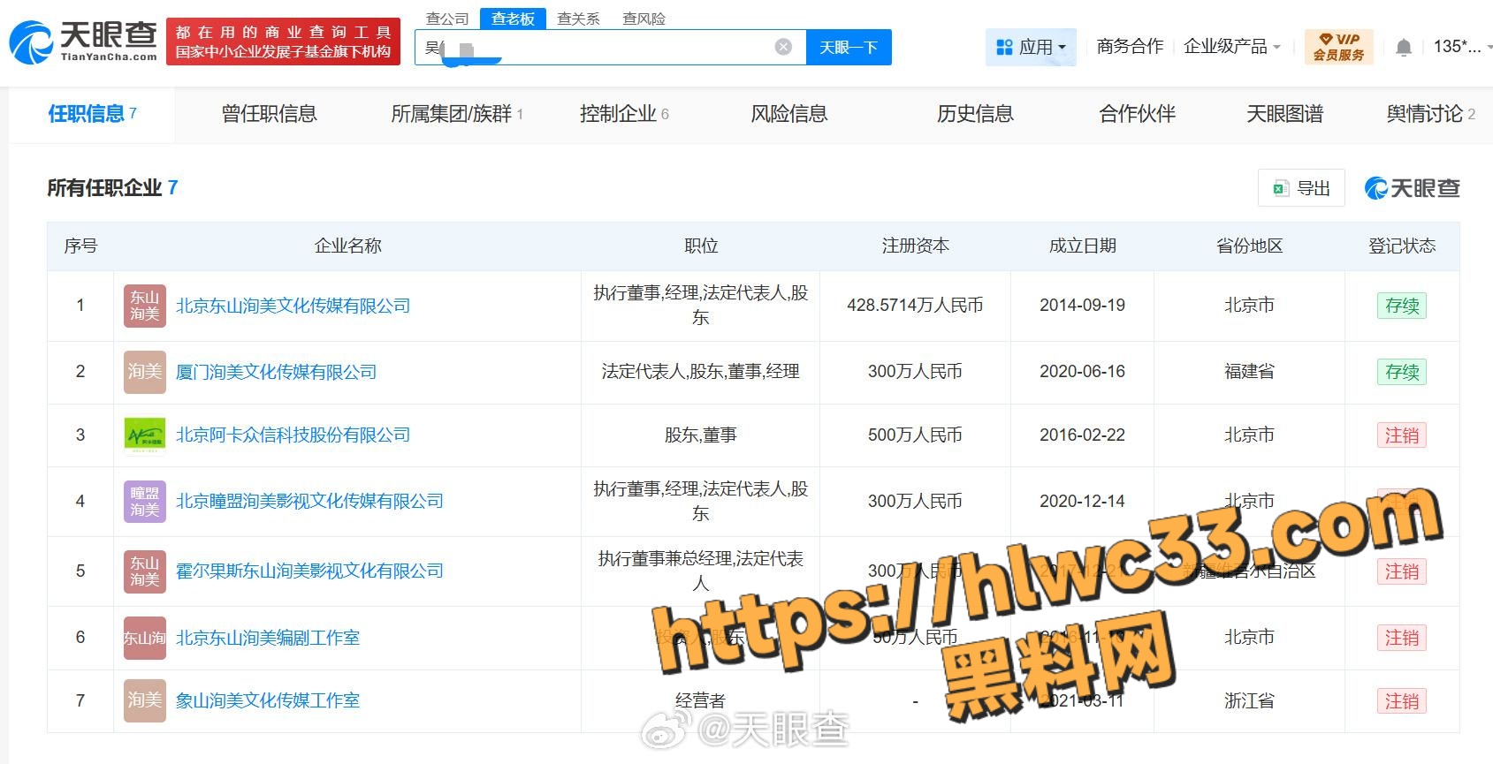Open 北京东山洵美编剧工作室 company link
Image resolution: width=1493 pixels, height=764 pixels.
[267, 638]
